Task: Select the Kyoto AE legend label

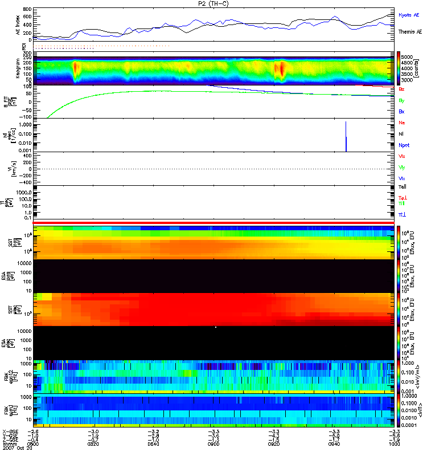Action: click(x=409, y=15)
